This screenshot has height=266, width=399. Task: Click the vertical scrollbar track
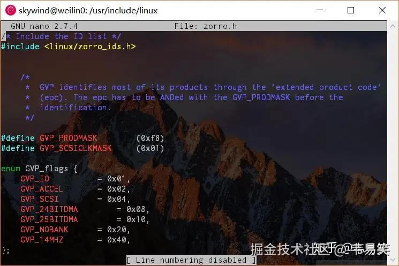point(393,142)
